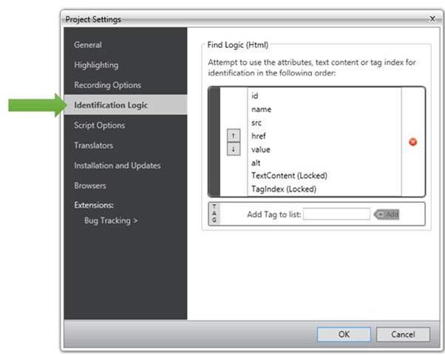This screenshot has height=355, width=445.
Task: Click the Cancel button
Action: pos(403,334)
